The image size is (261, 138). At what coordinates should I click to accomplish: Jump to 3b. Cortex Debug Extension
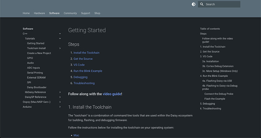tap(218, 66)
